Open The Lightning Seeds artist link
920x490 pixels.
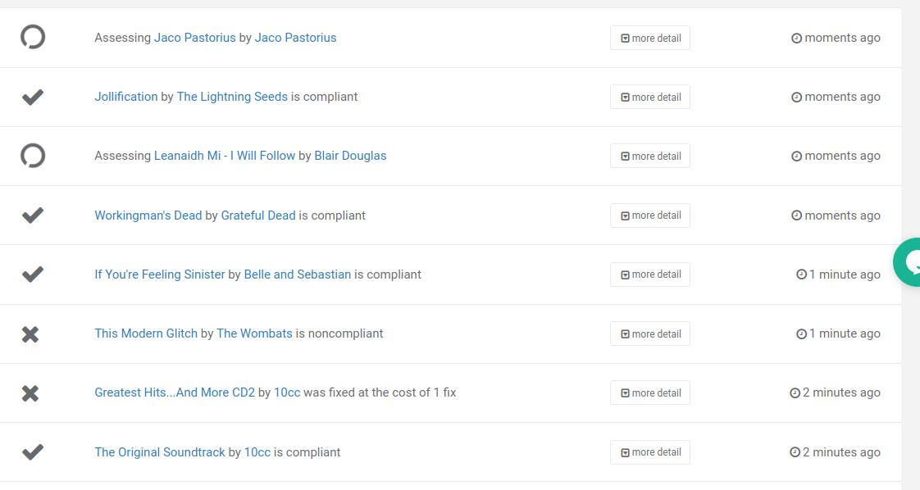point(232,97)
